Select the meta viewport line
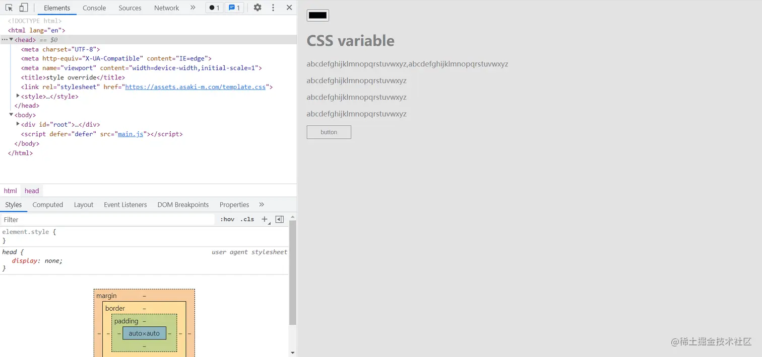The height and width of the screenshot is (357, 762). [x=141, y=68]
